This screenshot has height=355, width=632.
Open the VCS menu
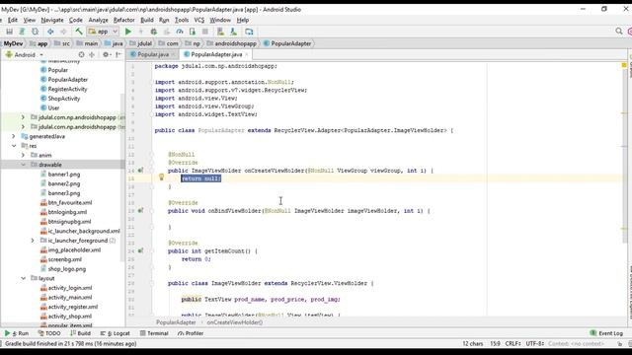(x=199, y=20)
